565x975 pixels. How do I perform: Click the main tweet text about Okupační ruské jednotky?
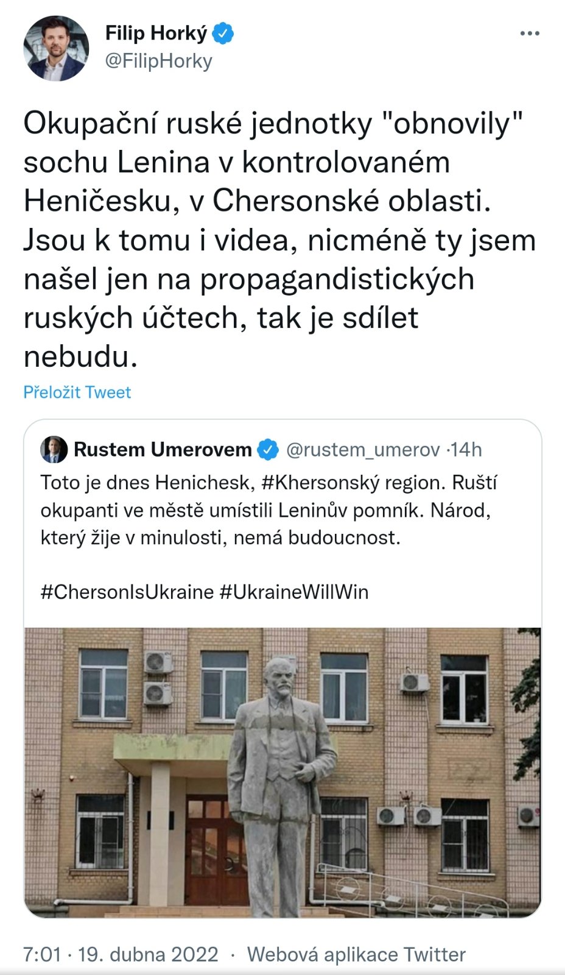coord(280,239)
